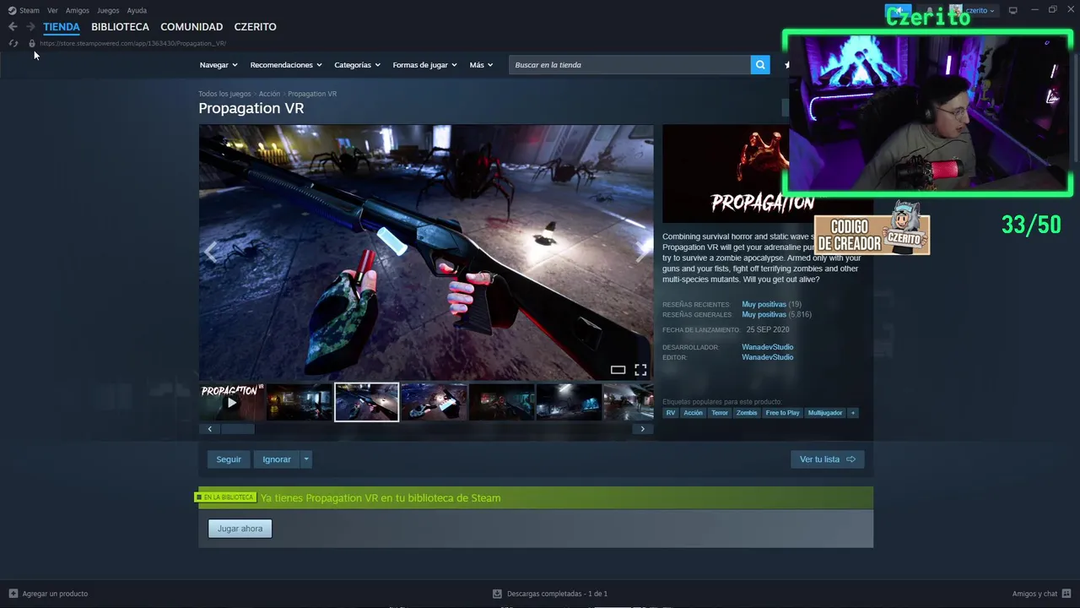Open Ver tu lista

(827, 459)
